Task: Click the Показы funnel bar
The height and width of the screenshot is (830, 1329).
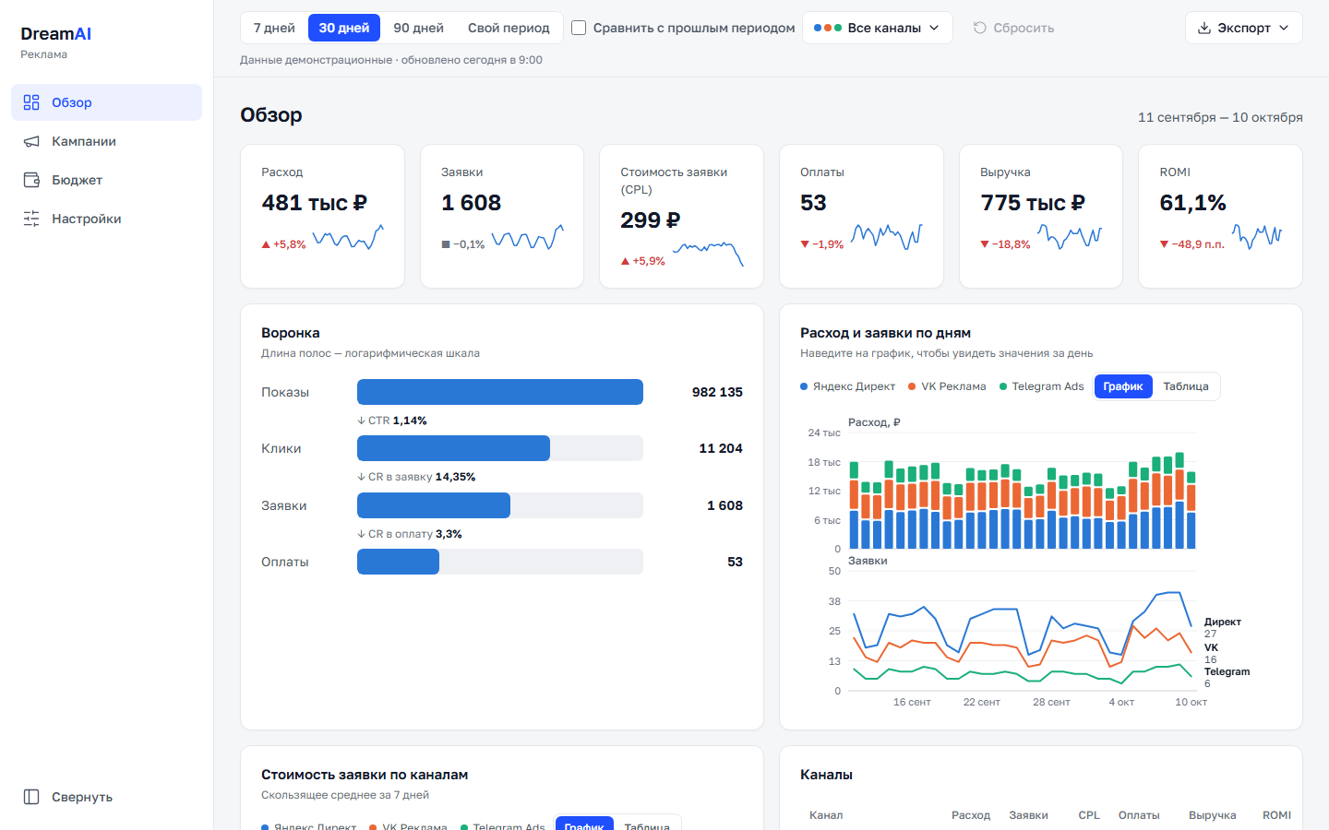Action: [500, 392]
